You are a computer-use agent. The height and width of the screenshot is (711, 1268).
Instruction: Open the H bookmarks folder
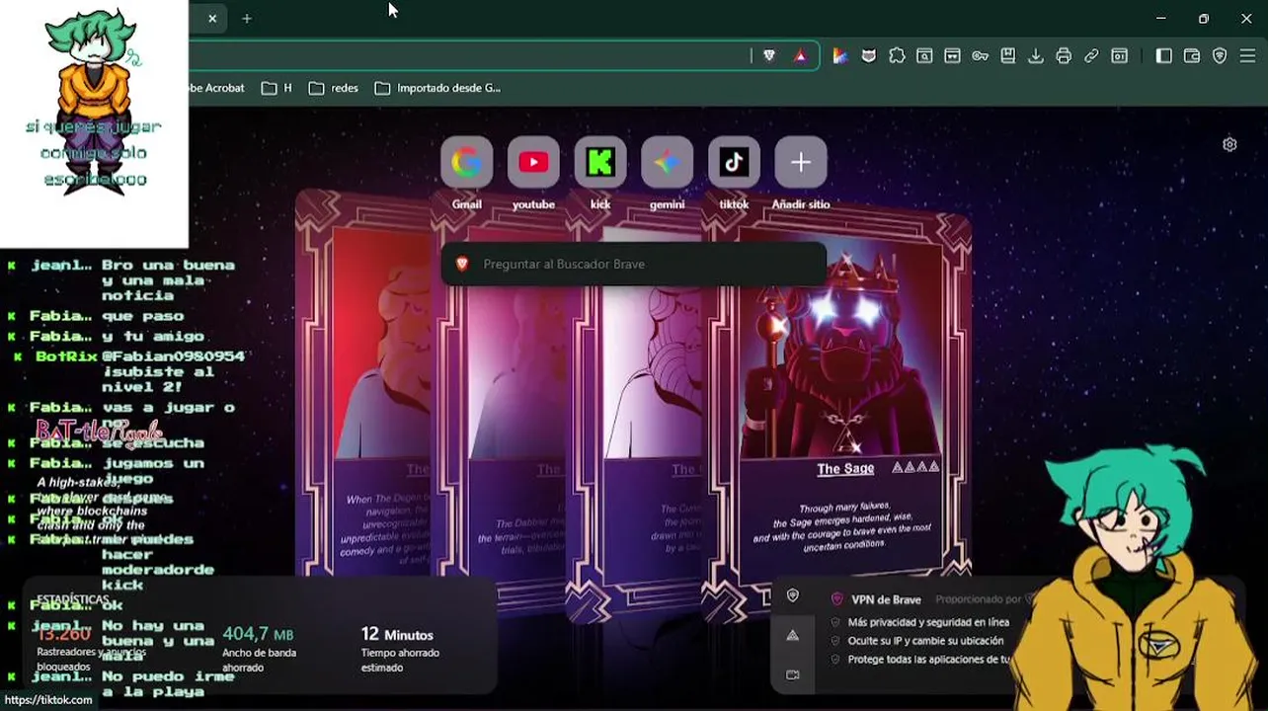(277, 88)
